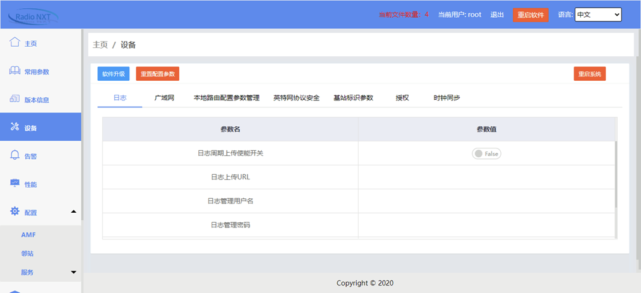The image size is (641, 293).
Task: Click the 日志上传URL value field
Action: pos(486,177)
